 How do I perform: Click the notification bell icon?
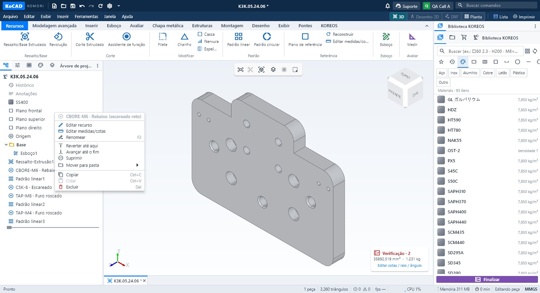(388, 6)
